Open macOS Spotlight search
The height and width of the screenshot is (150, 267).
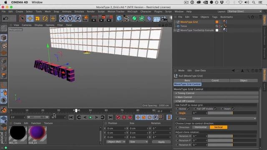click(254, 2)
